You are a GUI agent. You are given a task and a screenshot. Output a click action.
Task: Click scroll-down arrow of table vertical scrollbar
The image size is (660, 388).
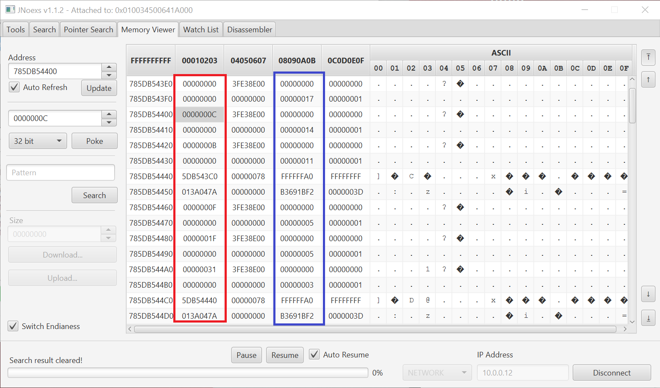click(632, 321)
